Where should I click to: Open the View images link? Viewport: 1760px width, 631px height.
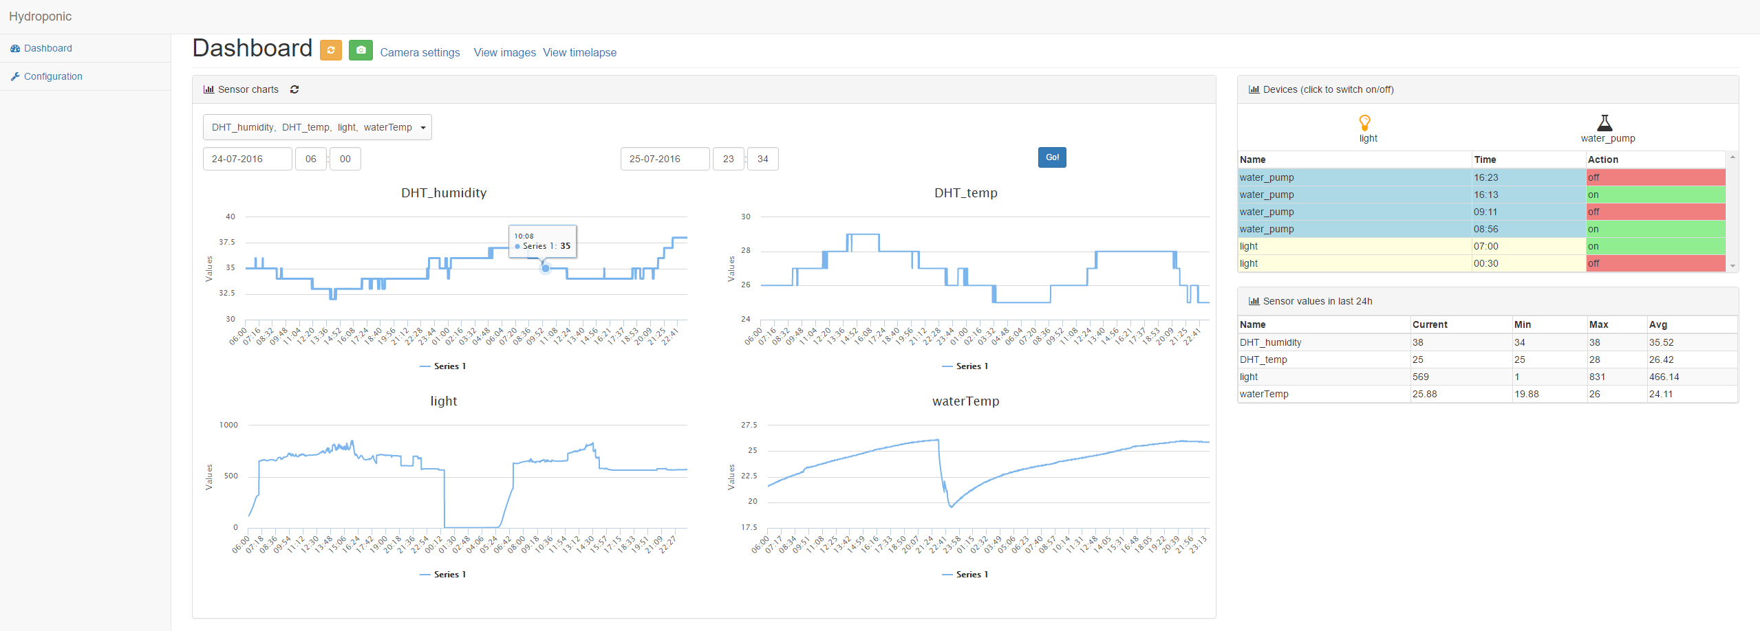504,52
